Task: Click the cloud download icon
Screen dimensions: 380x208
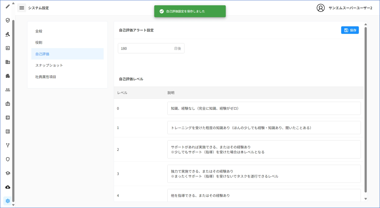Action: point(8,187)
